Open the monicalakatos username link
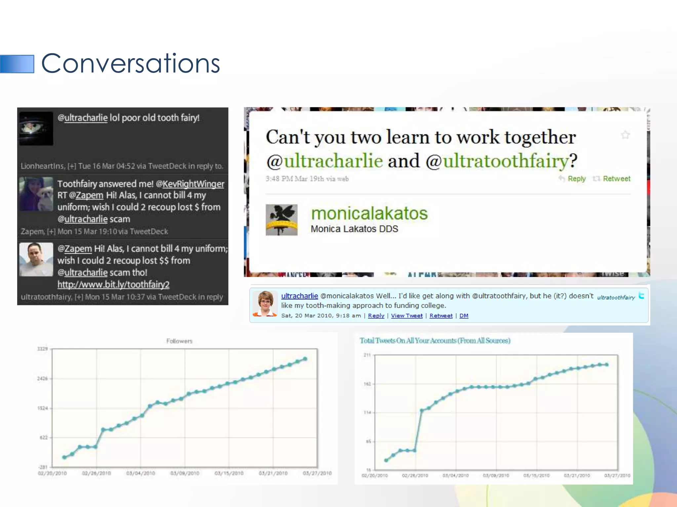This screenshot has height=507, width=677. (x=369, y=213)
